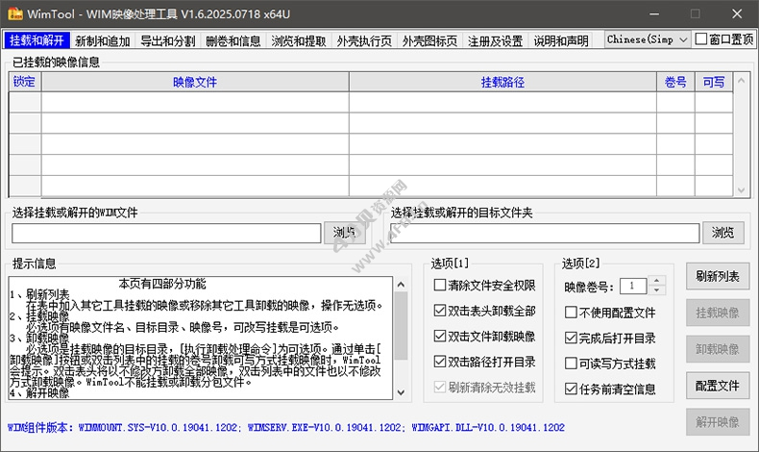
Task: Increase 映像卷号 with up arrow
Action: pos(657,281)
